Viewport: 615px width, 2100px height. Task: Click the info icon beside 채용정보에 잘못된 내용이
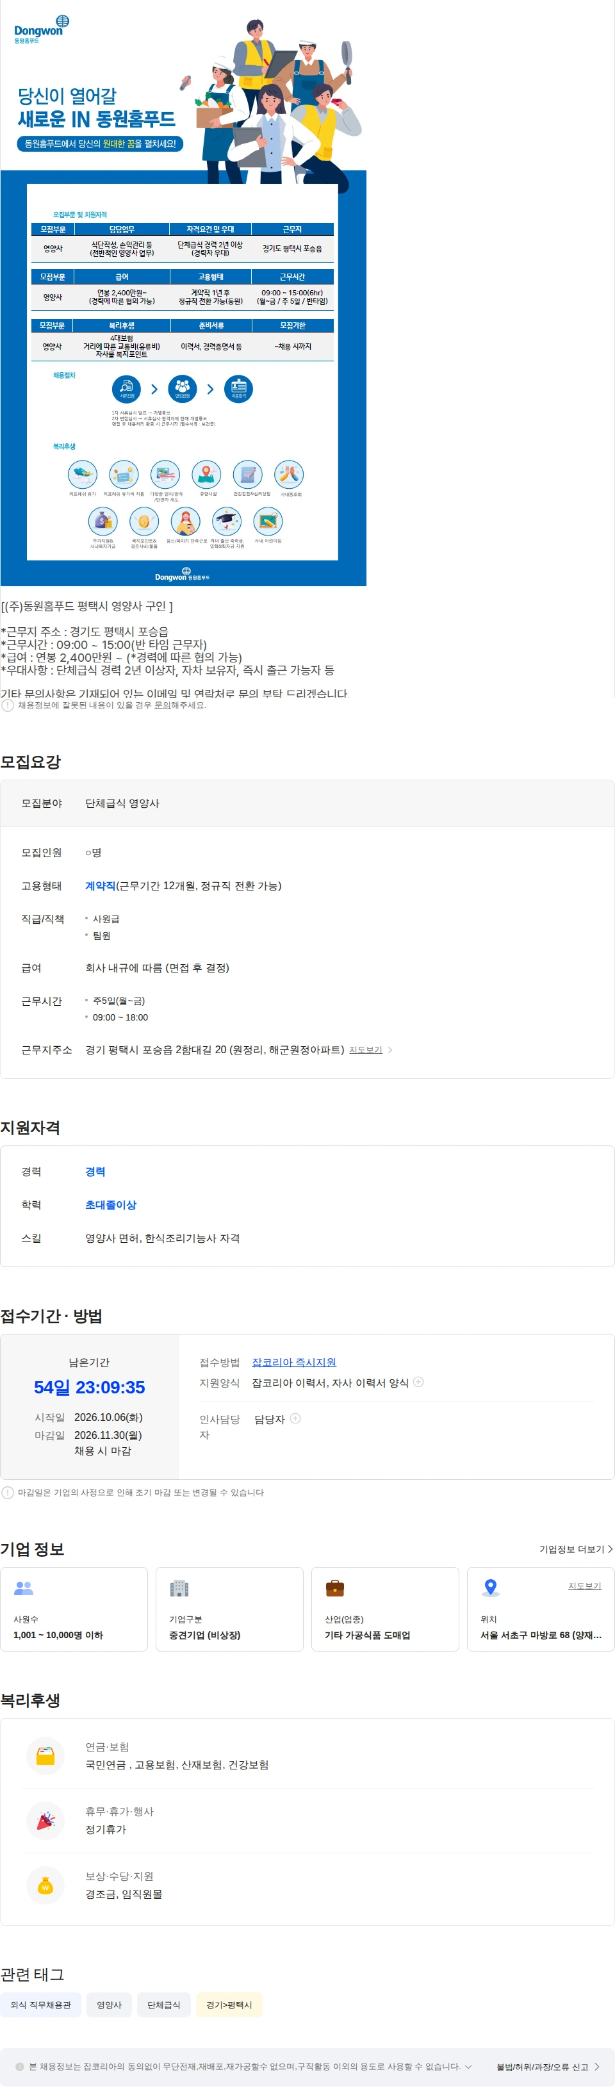coord(7,705)
